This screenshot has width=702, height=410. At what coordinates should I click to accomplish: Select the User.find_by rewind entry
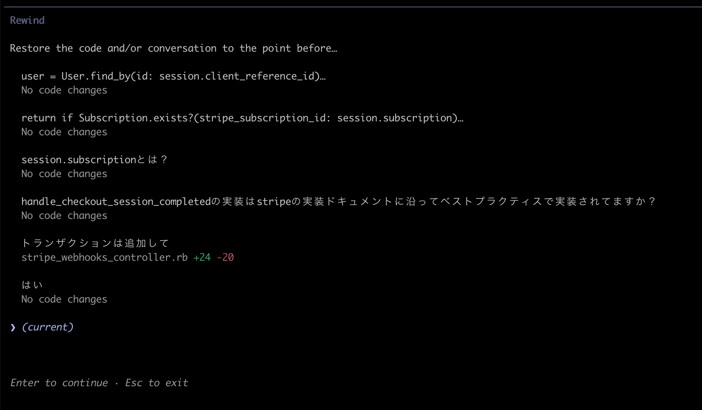(173, 76)
